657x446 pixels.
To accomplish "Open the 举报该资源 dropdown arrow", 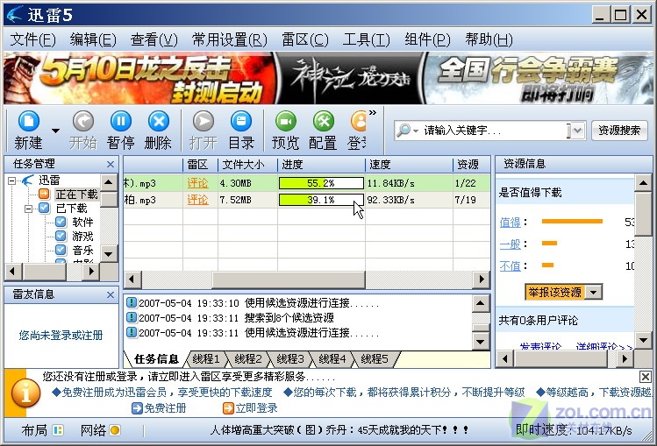I will coord(593,292).
